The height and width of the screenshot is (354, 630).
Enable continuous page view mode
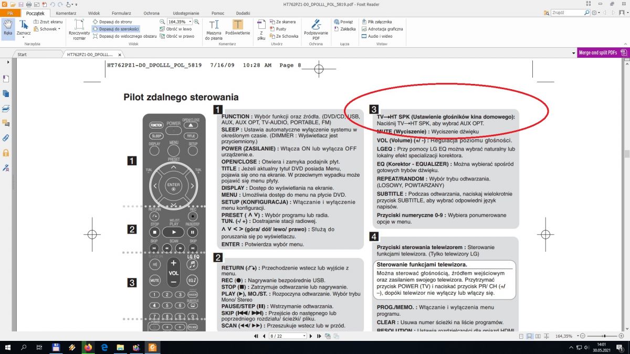tap(529, 336)
